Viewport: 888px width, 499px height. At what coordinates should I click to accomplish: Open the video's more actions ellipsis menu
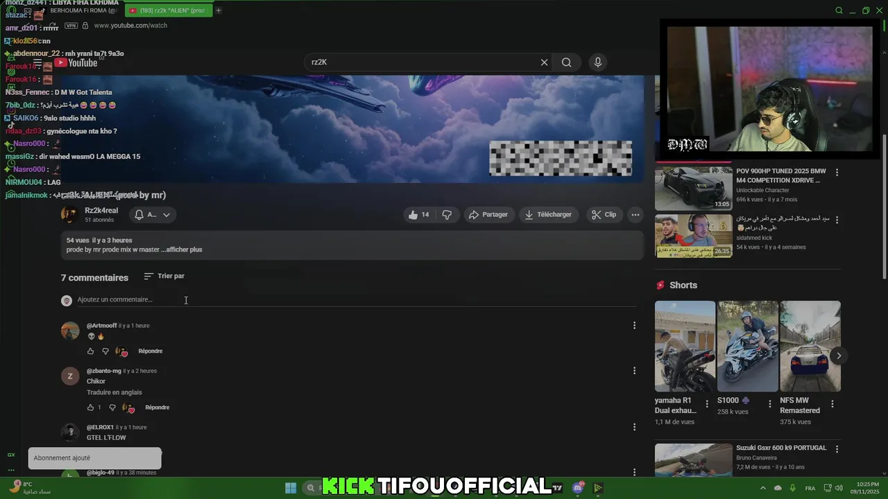tap(635, 215)
